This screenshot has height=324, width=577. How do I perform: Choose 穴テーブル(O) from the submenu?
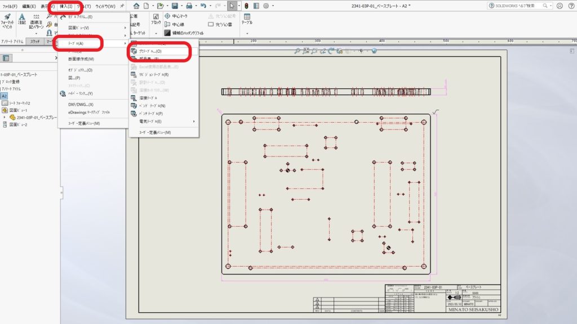click(x=150, y=51)
